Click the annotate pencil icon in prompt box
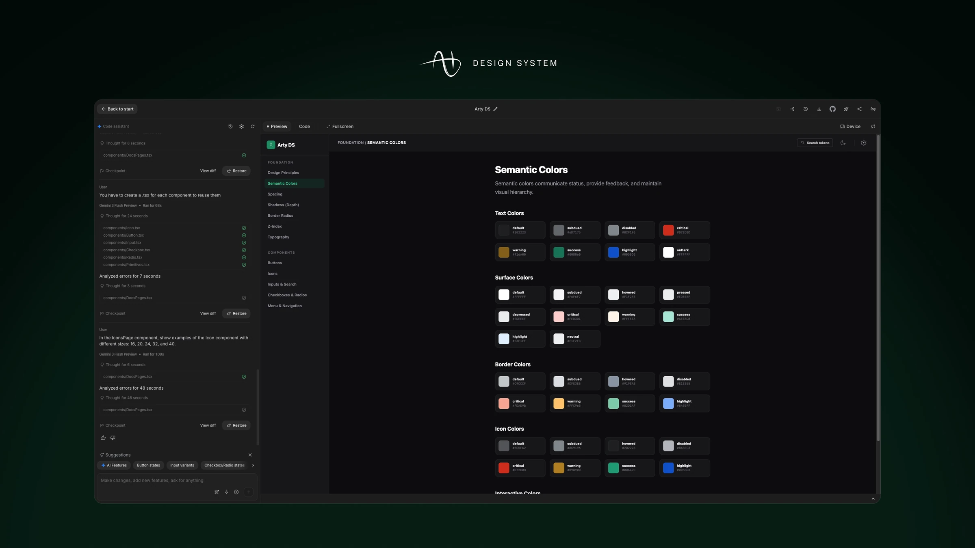 click(x=217, y=492)
